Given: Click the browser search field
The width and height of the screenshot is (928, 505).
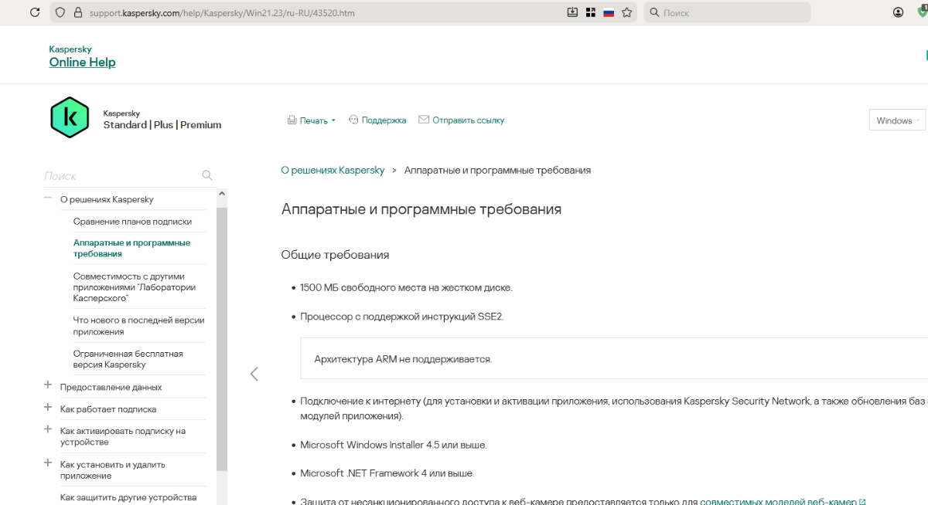Looking at the screenshot, I should point(727,12).
